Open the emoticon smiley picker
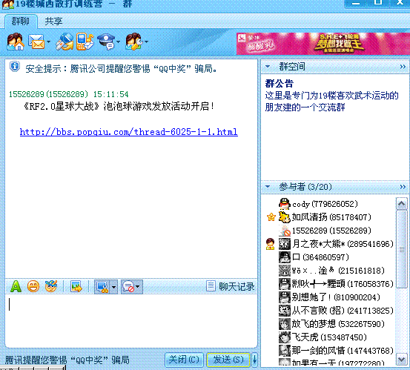The height and width of the screenshot is (370, 410). pos(33,287)
